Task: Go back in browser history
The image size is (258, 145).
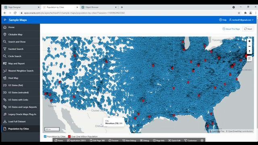Action: (x=5, y=13)
